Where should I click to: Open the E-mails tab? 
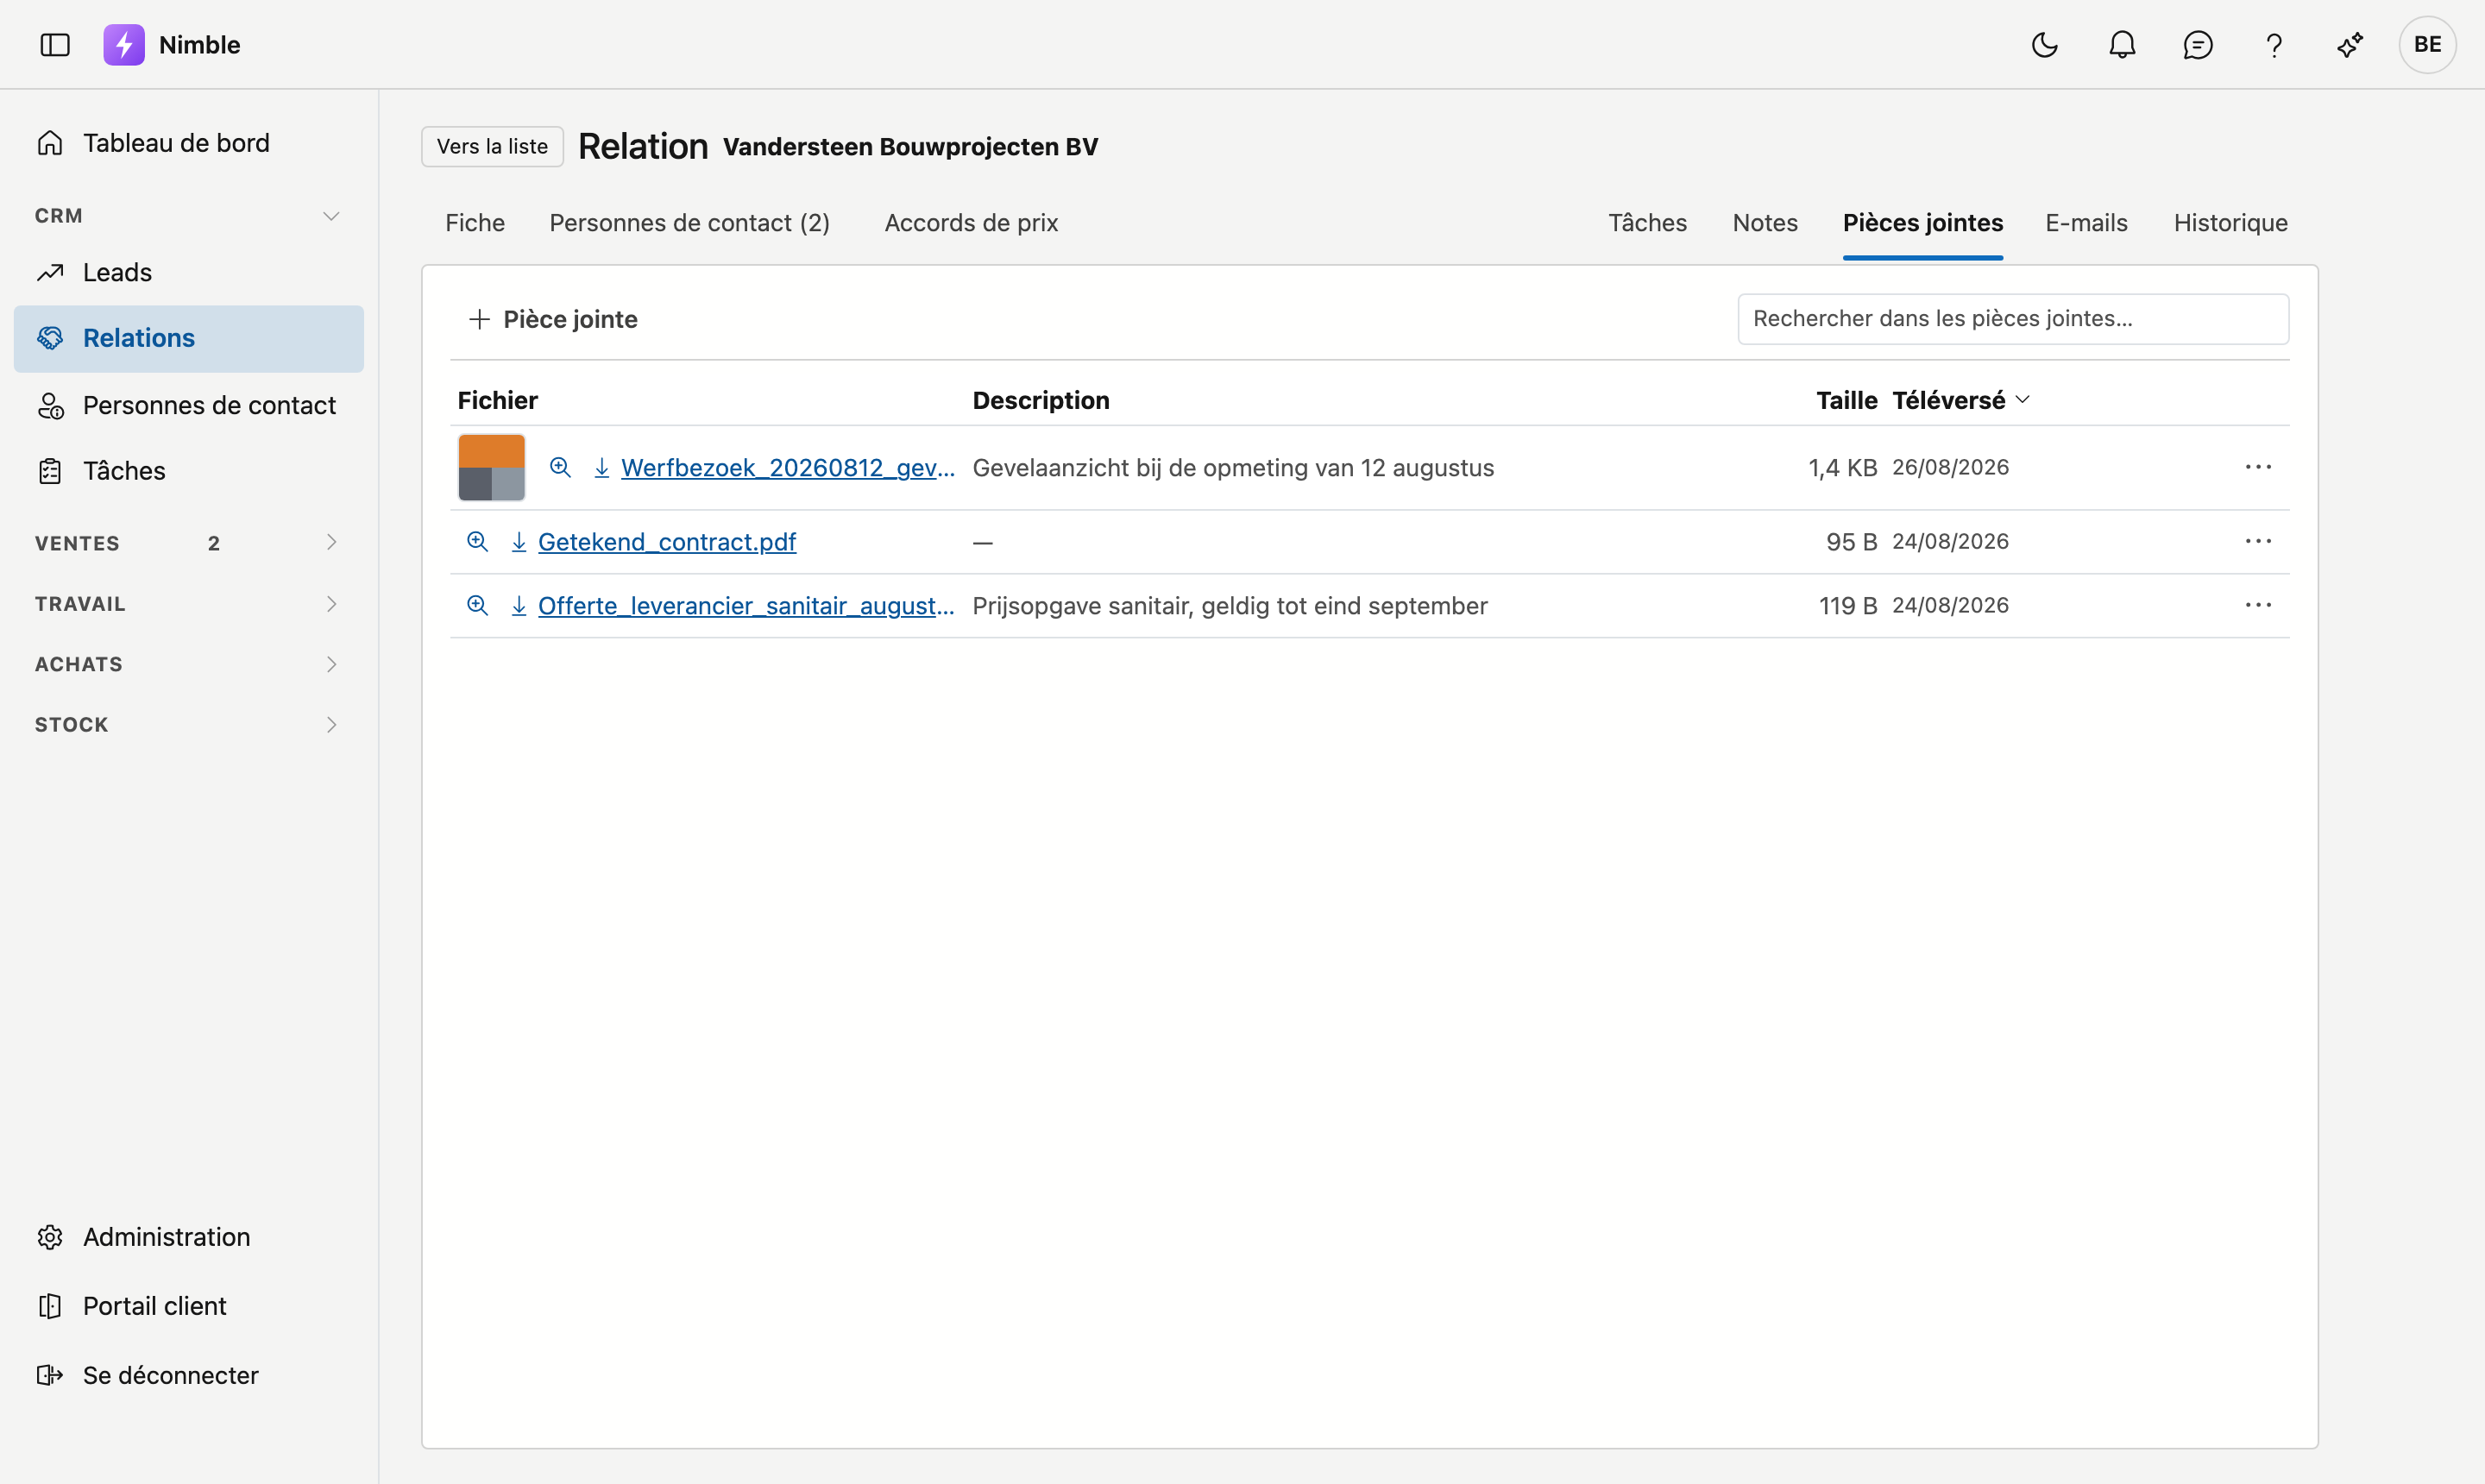(x=2086, y=223)
